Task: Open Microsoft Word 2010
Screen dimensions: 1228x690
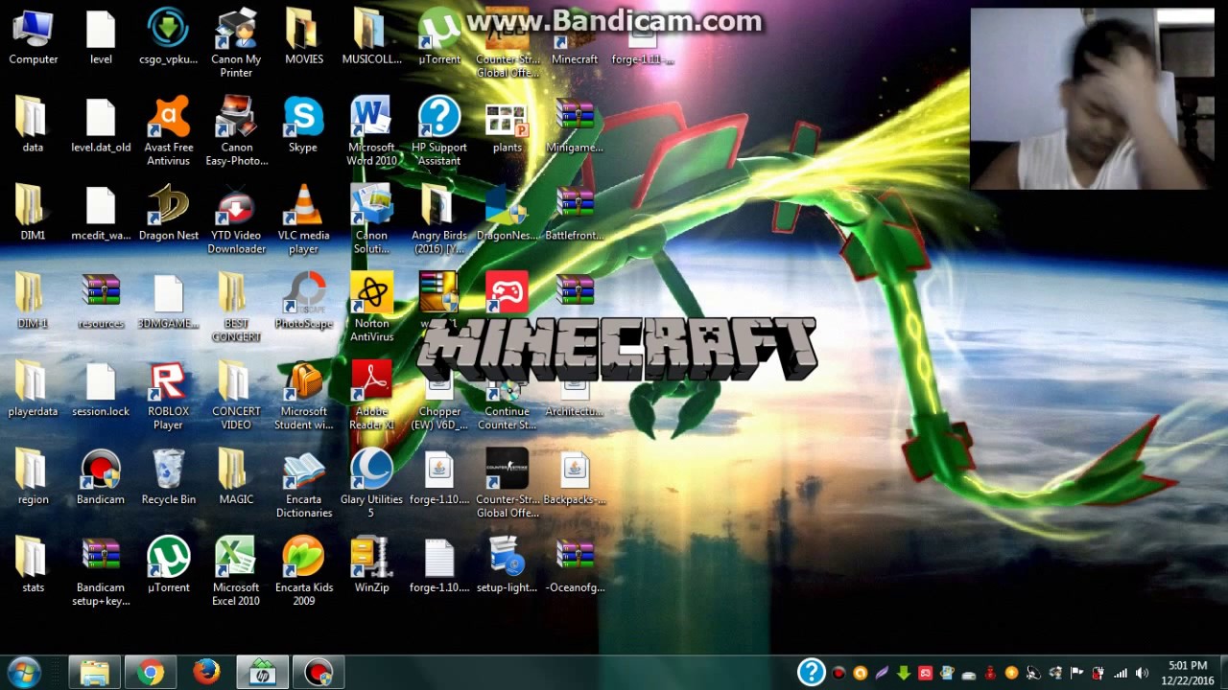Action: point(371,131)
